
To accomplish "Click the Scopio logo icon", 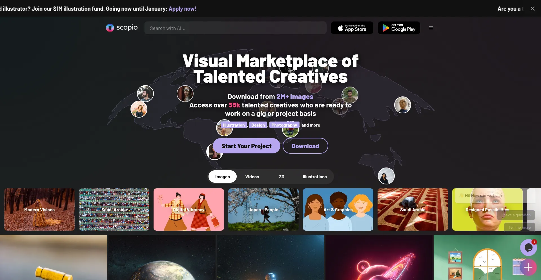I will click(110, 28).
